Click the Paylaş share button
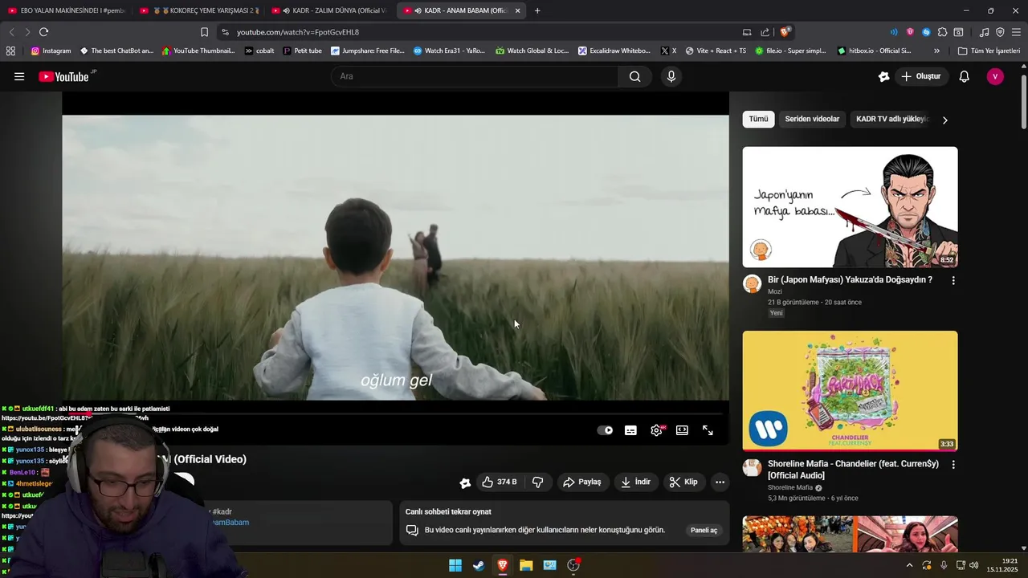This screenshot has height=578, width=1028. (x=582, y=482)
